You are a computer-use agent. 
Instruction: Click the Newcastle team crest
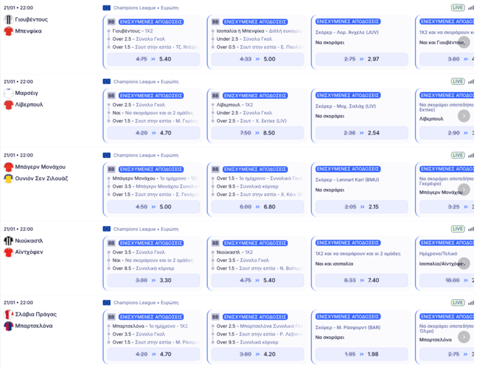pos(9,241)
